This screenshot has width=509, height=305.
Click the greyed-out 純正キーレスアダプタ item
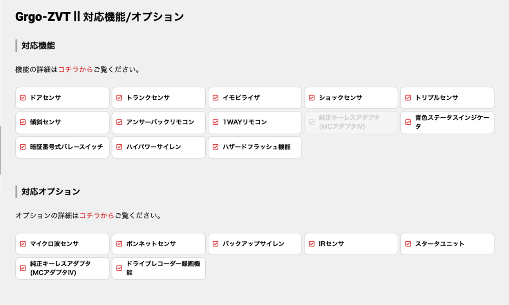pos(351,122)
